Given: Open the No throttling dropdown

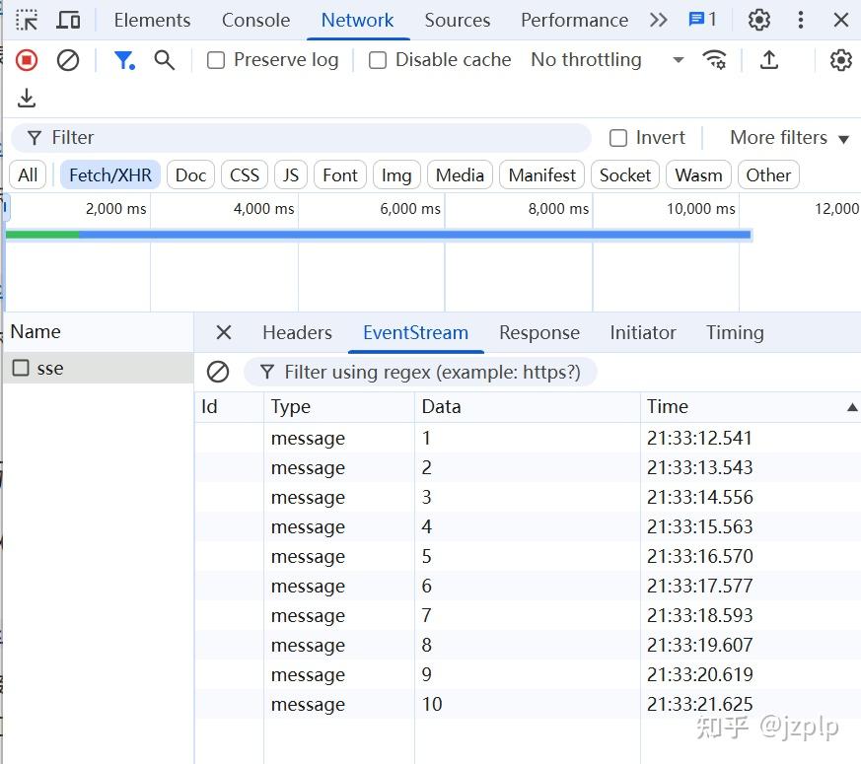Looking at the screenshot, I should tap(607, 60).
